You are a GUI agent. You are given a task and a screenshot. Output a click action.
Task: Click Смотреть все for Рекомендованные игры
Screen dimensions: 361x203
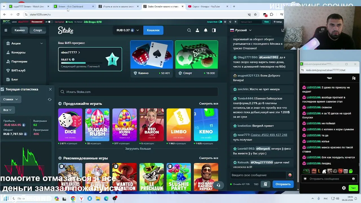(209, 158)
